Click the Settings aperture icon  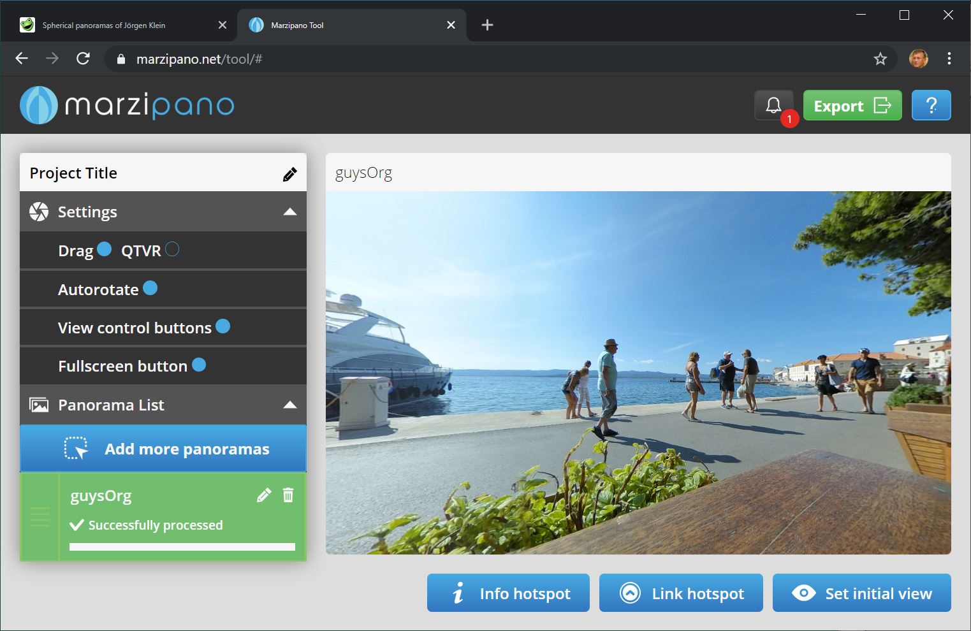coord(39,211)
